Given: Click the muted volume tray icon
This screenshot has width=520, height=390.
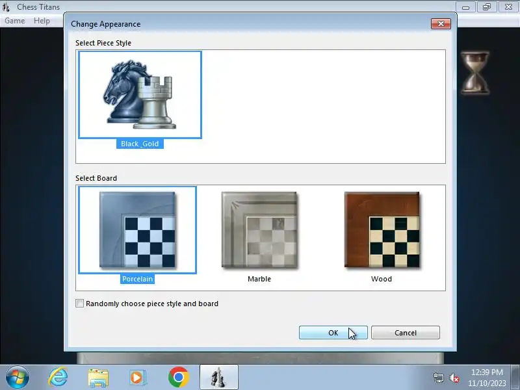Looking at the screenshot, I should tap(454, 378).
